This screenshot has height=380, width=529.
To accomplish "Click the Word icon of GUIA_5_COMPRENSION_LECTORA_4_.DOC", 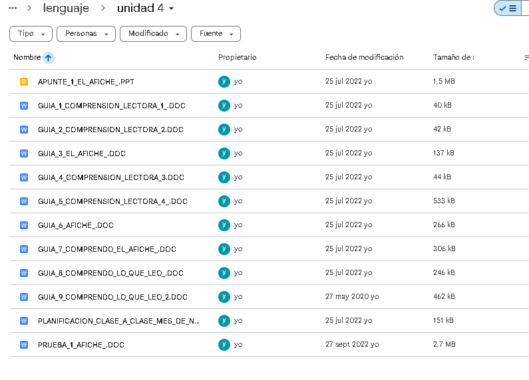I will coord(24,201).
